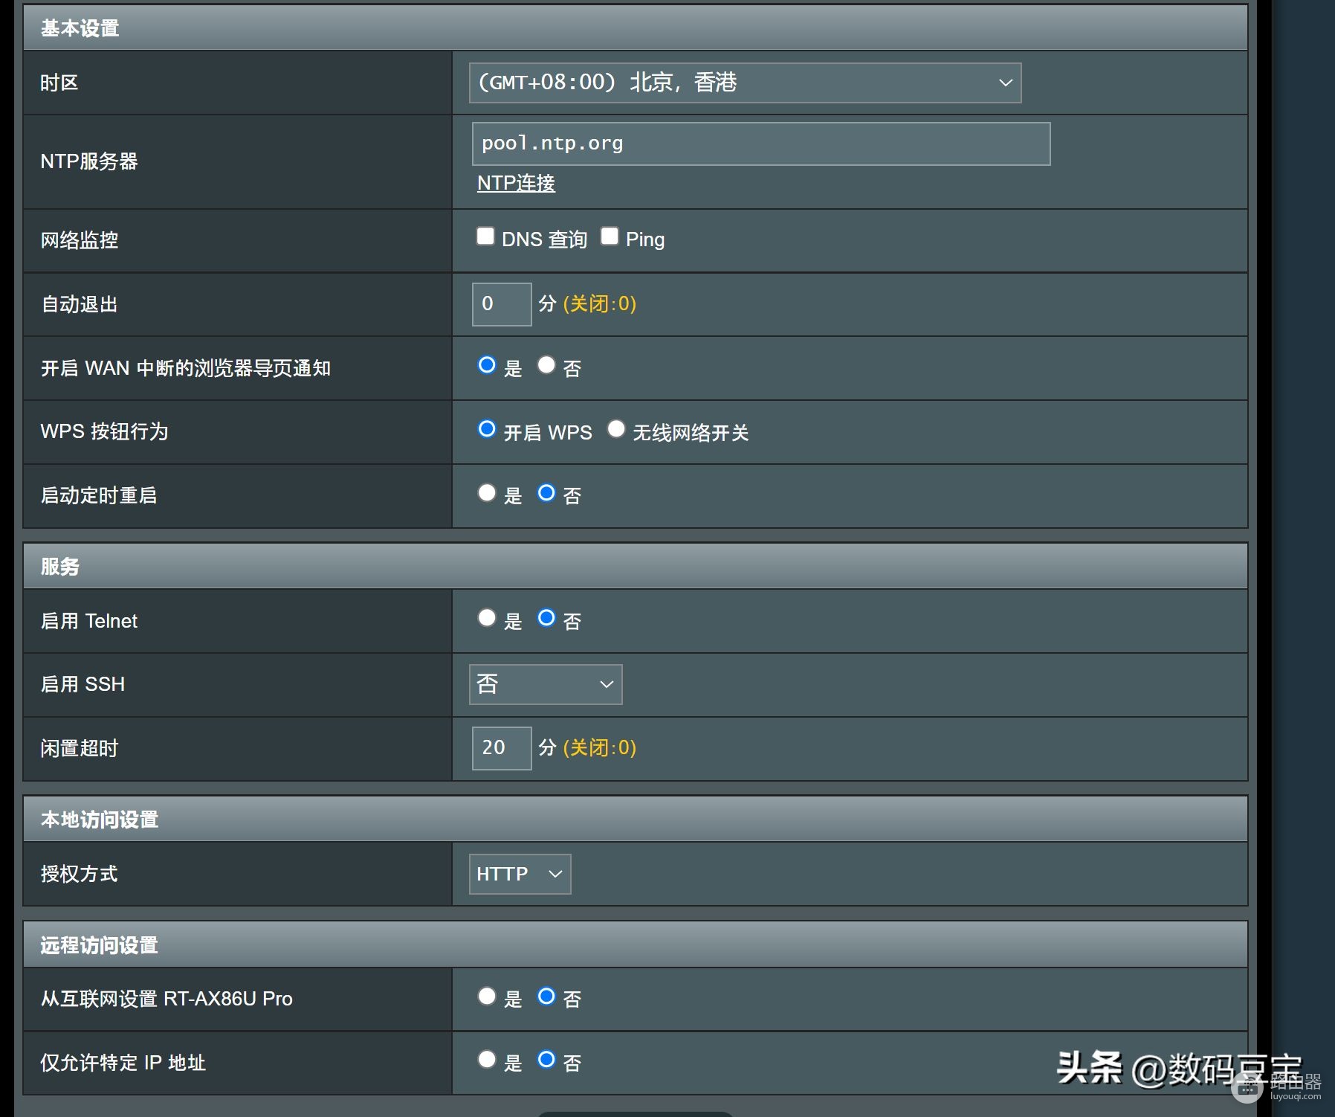This screenshot has height=1117, width=1335.
Task: Click the 闲置超时 minutes input field
Action: (x=502, y=747)
